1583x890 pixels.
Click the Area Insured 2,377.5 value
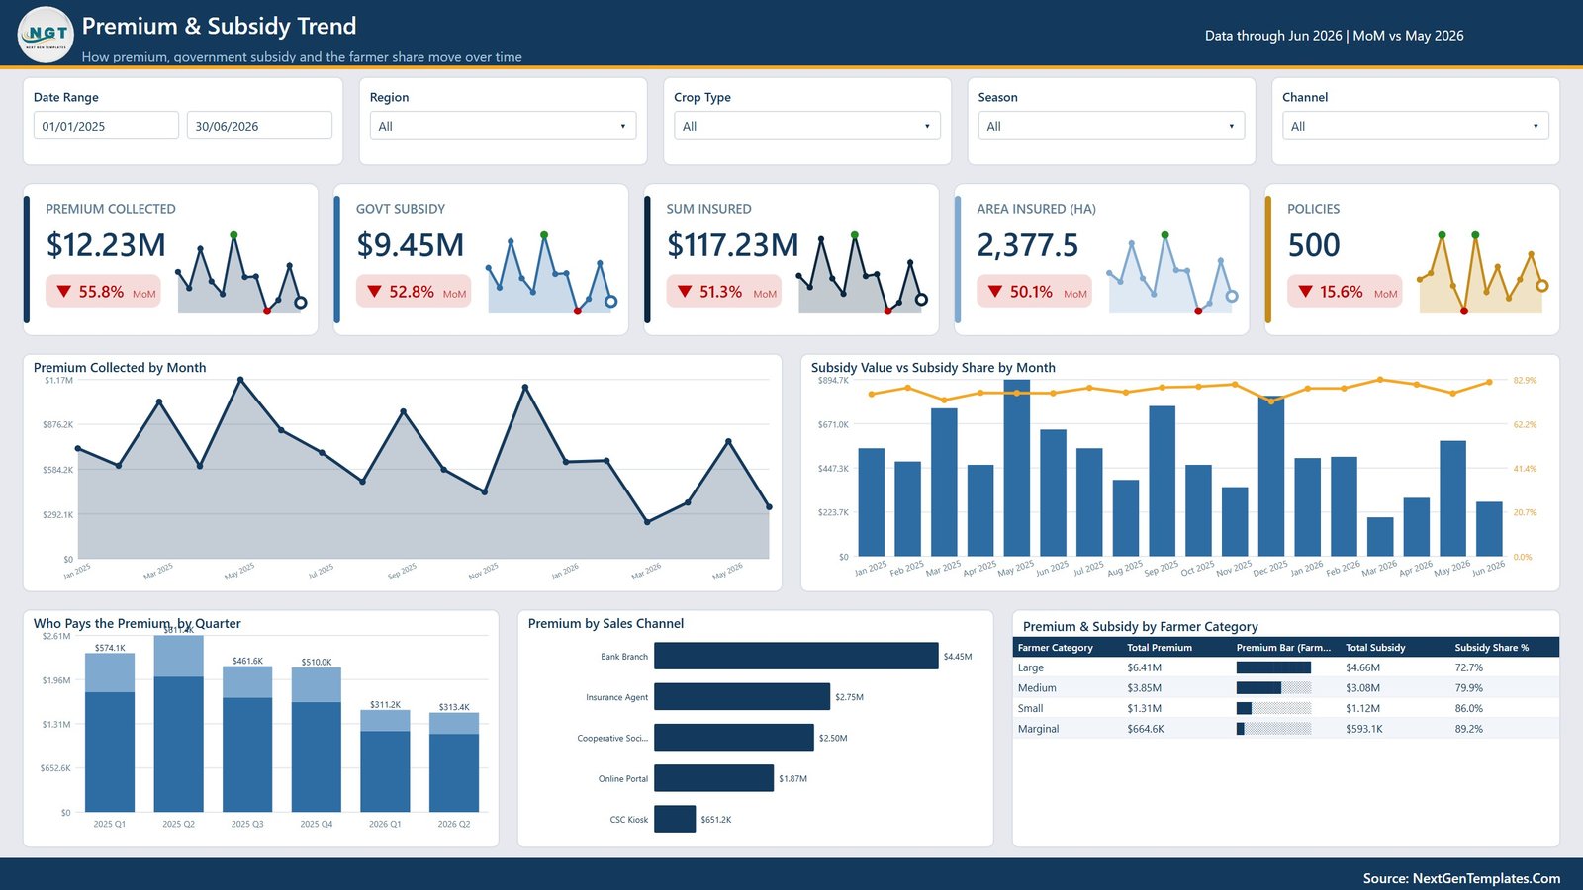coord(1028,245)
